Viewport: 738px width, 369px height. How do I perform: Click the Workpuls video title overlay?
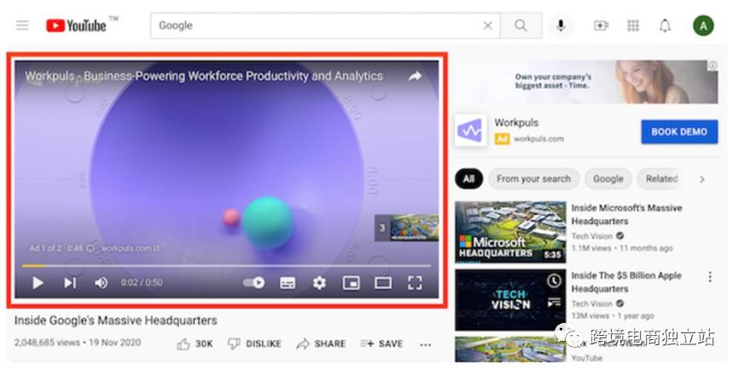pyautogui.click(x=204, y=76)
